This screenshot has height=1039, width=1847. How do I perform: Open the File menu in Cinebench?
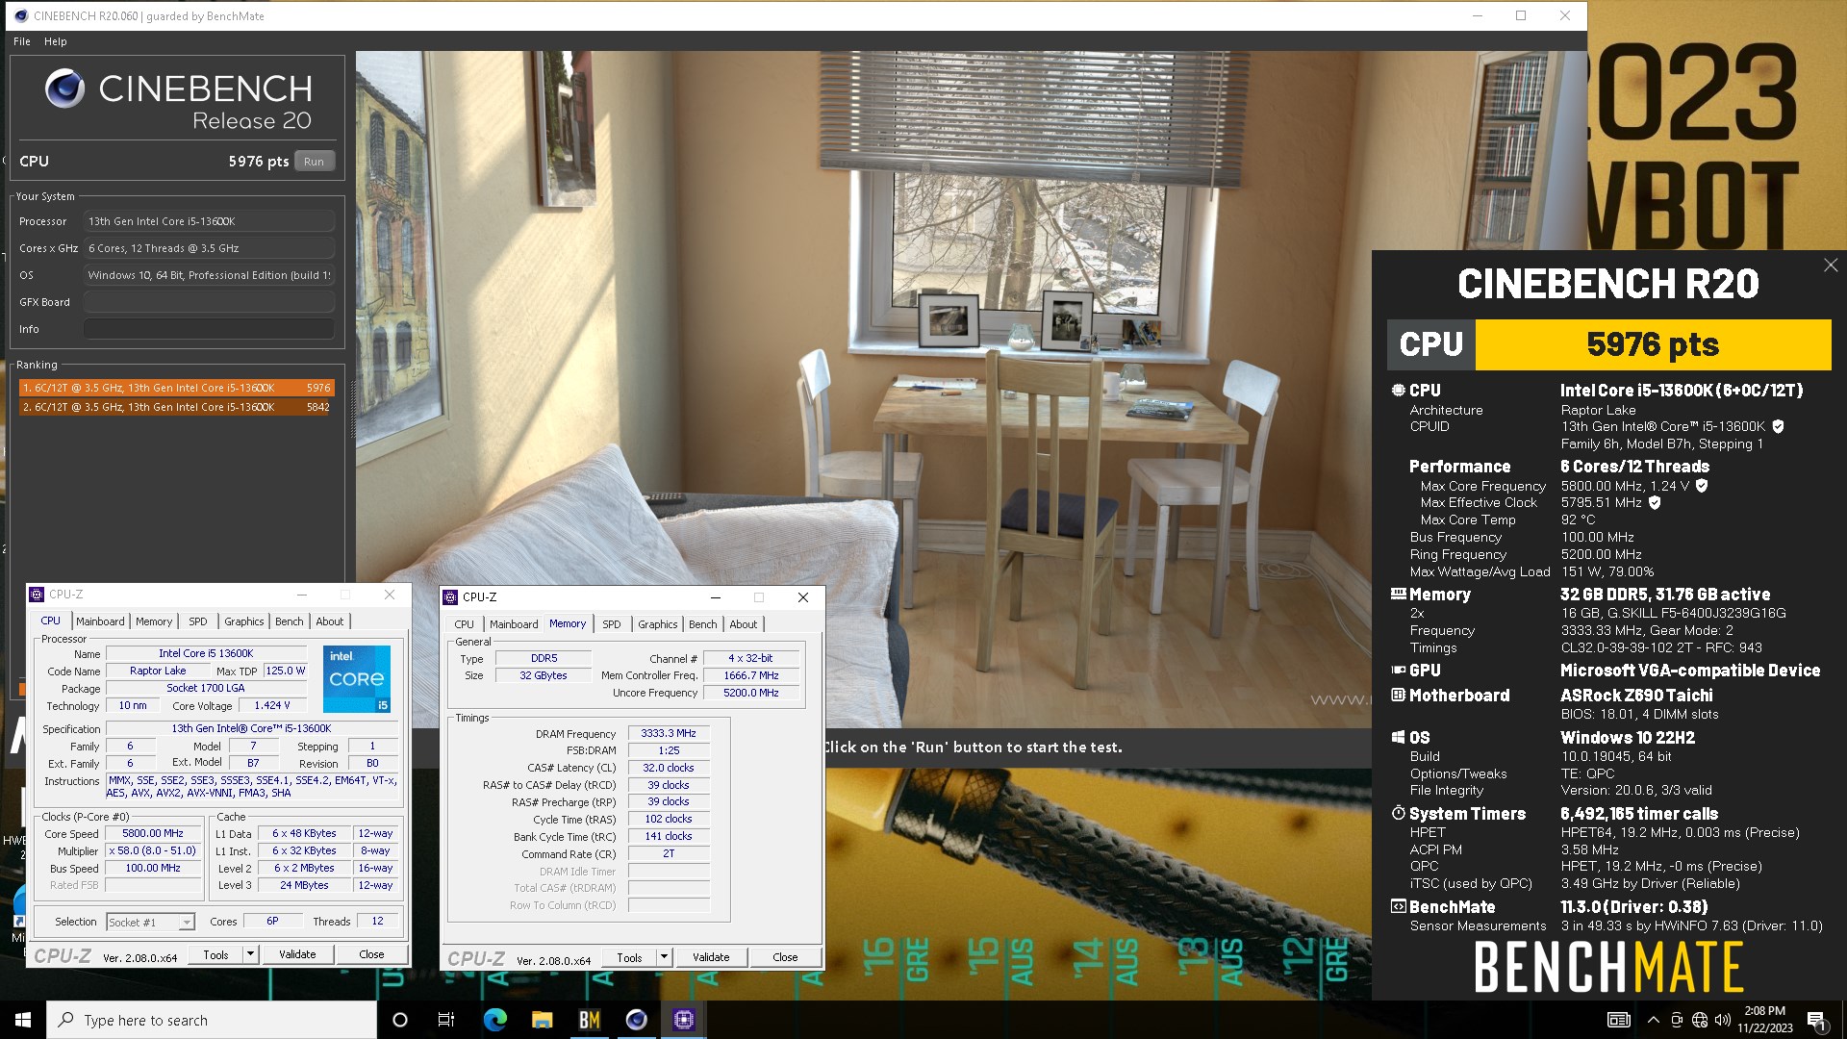22,41
